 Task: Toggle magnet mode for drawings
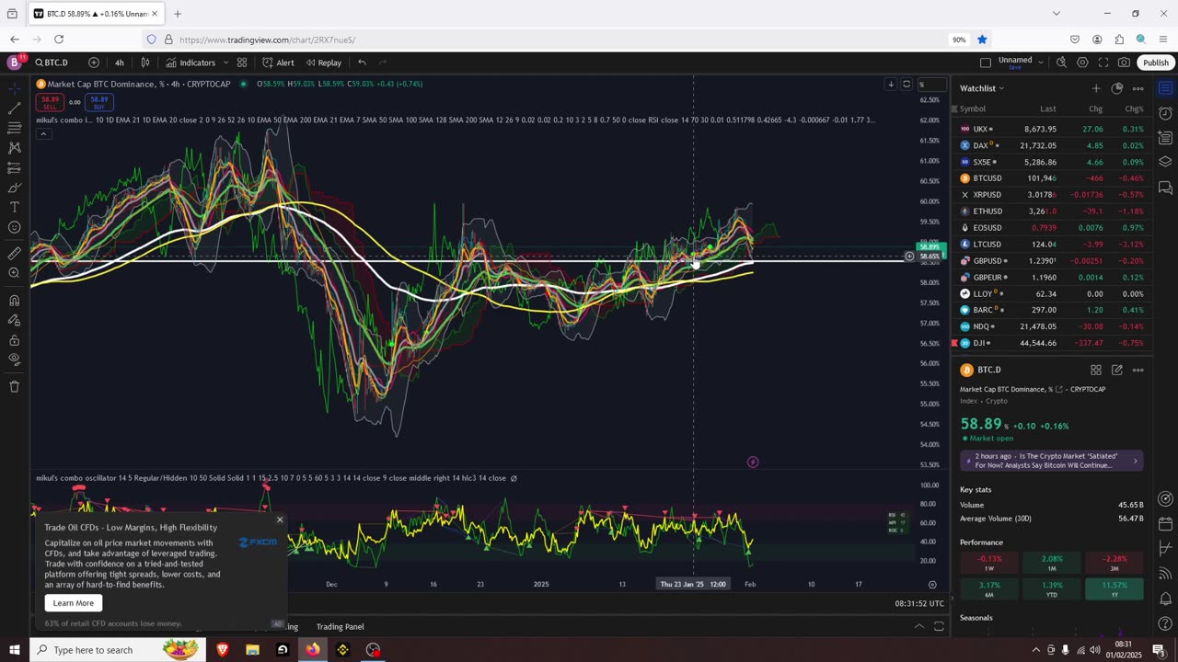[x=14, y=300]
